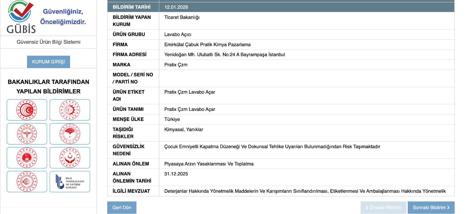Viewport: 465px width, 214px height.
Task: Select the 'Lavabo Açıcı' product group value
Action: pyautogui.click(x=178, y=34)
